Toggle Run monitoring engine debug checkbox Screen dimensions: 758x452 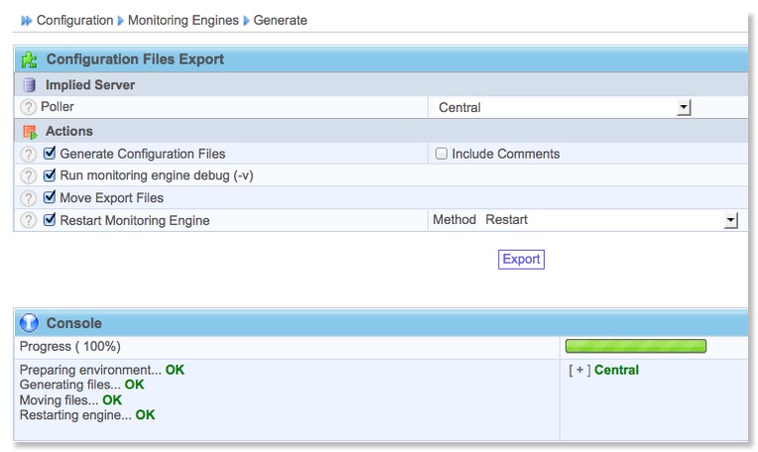[51, 175]
